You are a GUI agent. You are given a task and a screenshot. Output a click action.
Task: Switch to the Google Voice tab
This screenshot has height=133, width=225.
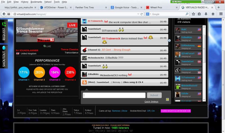(x=127, y=8)
